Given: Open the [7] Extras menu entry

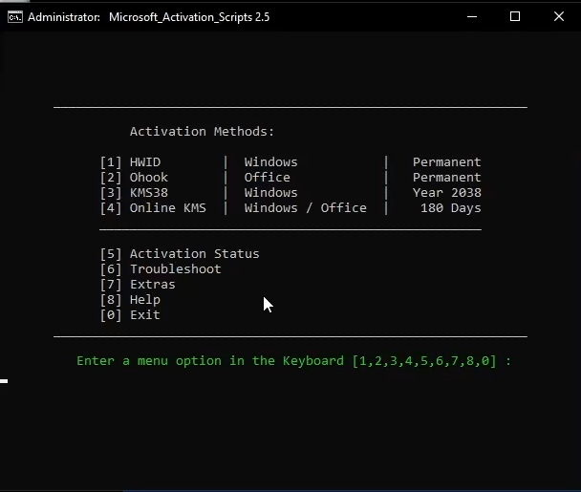Looking at the screenshot, I should click(x=138, y=285).
